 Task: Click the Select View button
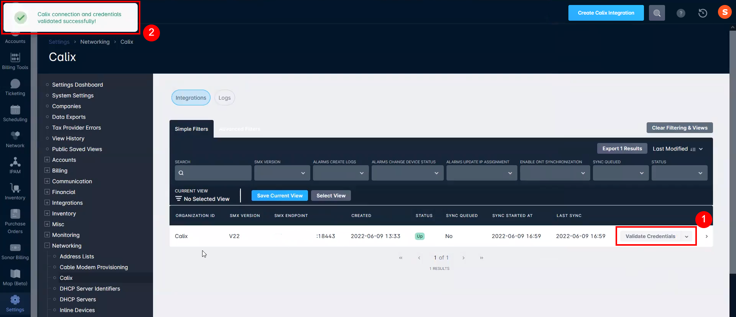331,195
